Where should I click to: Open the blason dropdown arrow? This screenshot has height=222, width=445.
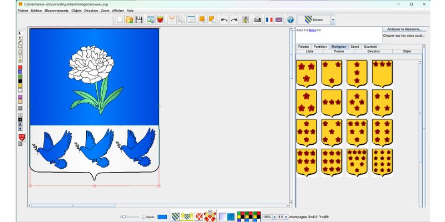[x=333, y=19]
